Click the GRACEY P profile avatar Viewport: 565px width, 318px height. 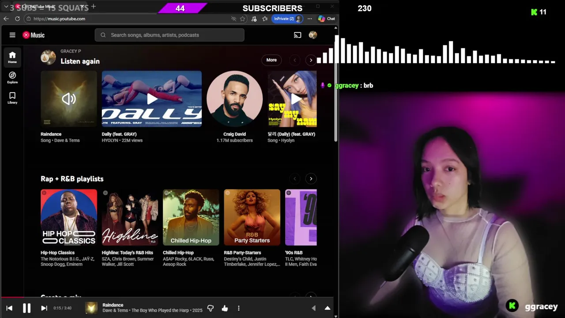tap(48, 57)
